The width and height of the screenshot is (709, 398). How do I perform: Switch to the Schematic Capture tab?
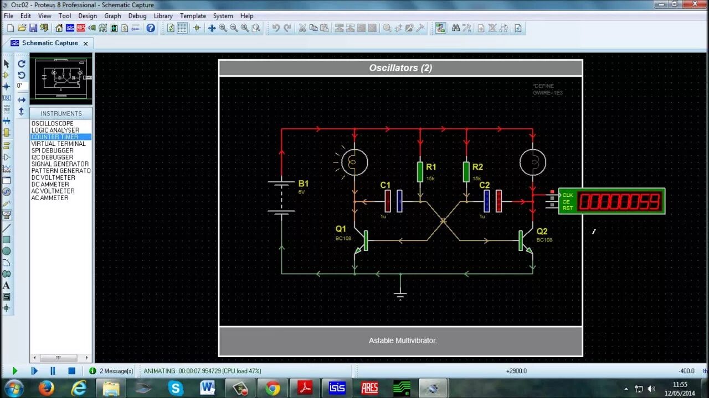tap(50, 43)
